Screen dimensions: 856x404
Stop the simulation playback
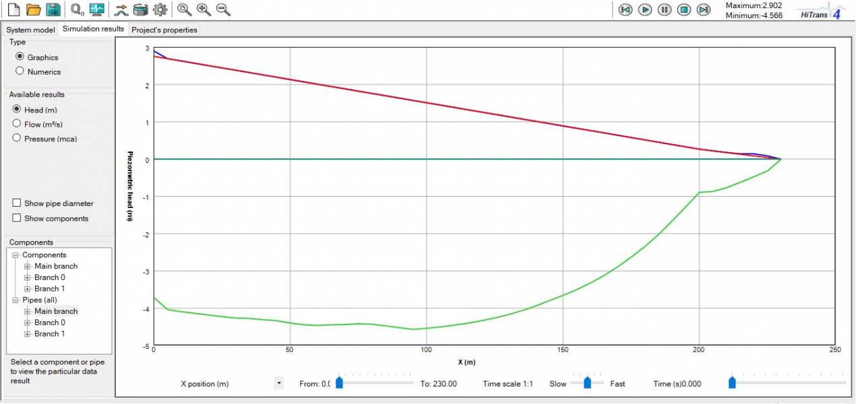pos(684,9)
